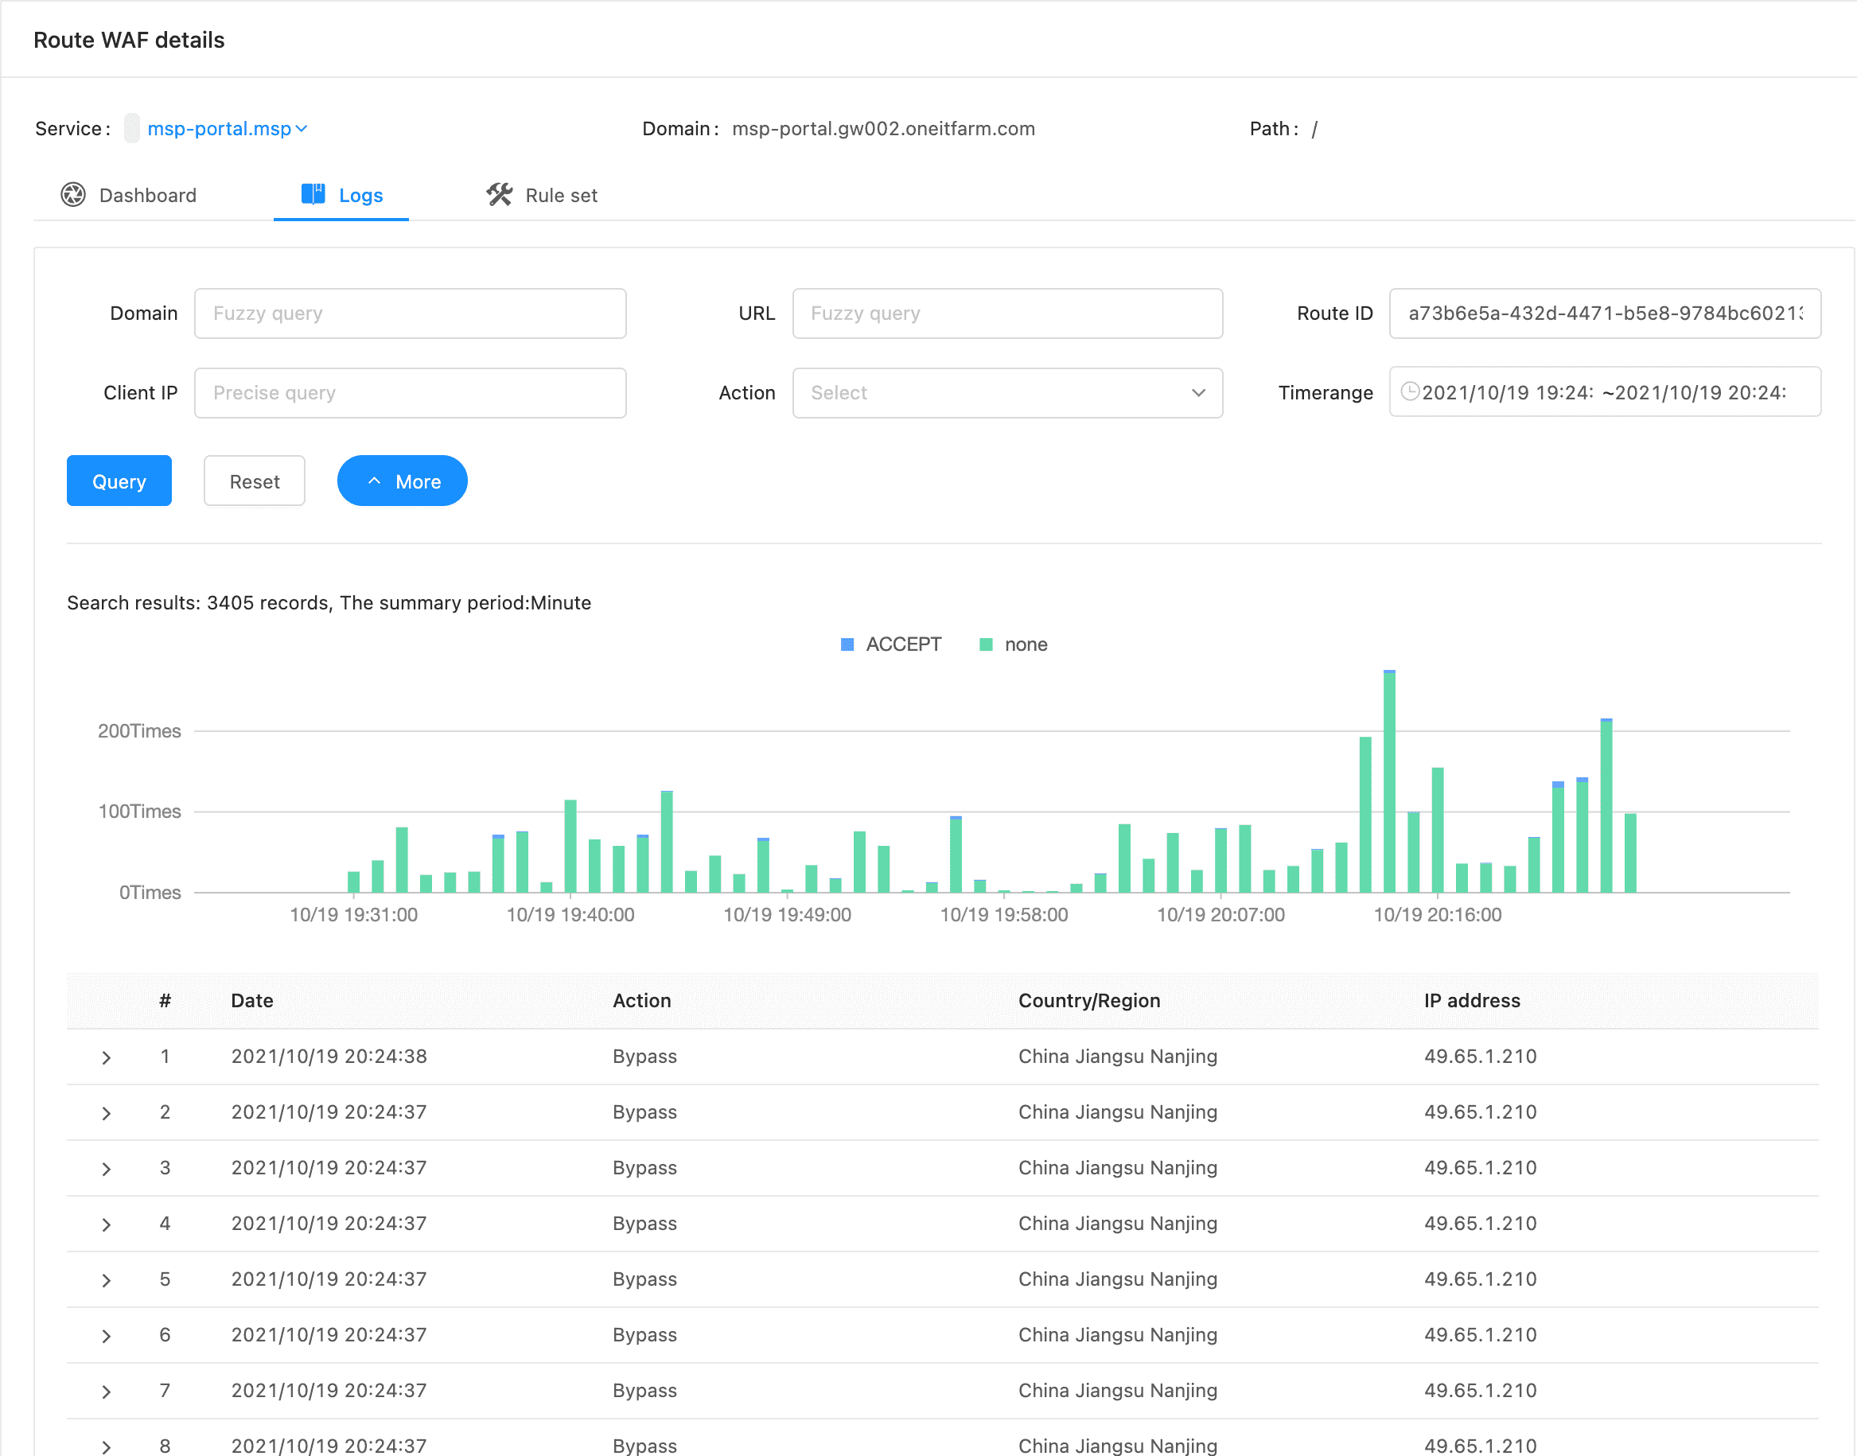The height and width of the screenshot is (1456, 1857).
Task: Click the Country/Region column header
Action: pos(1089,1001)
